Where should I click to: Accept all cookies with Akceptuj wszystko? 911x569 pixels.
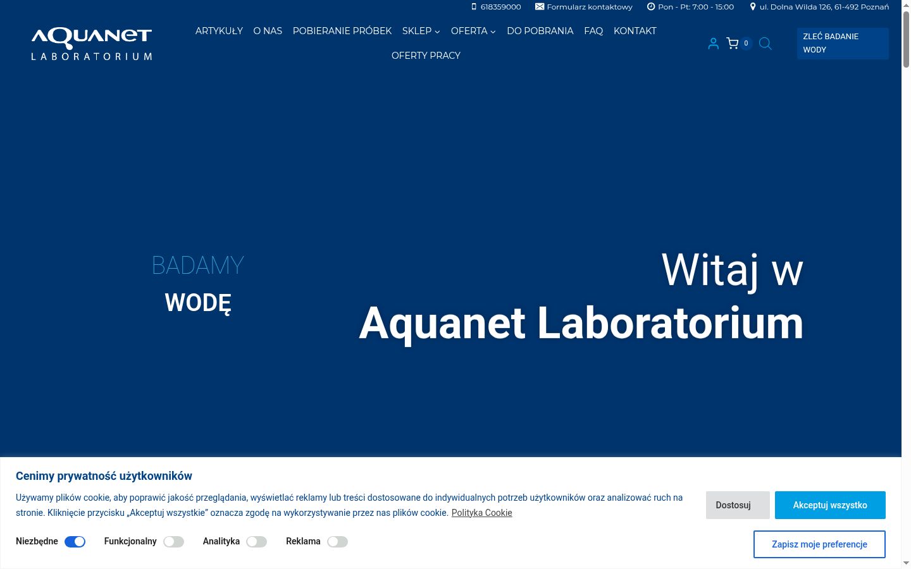830,505
